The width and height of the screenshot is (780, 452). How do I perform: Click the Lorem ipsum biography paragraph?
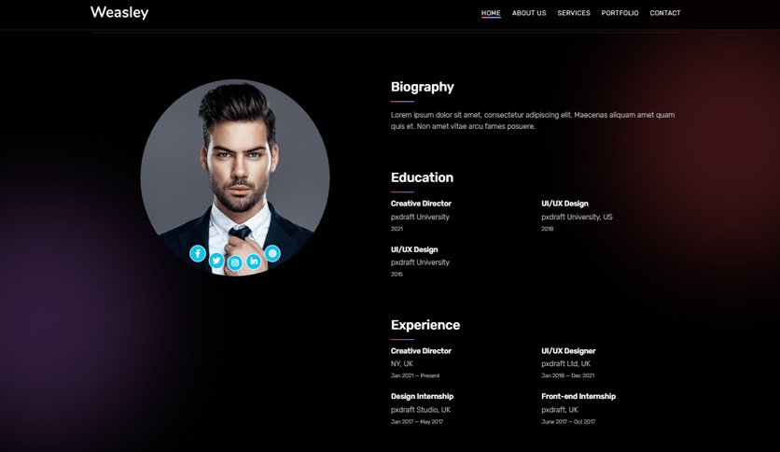coord(532,120)
